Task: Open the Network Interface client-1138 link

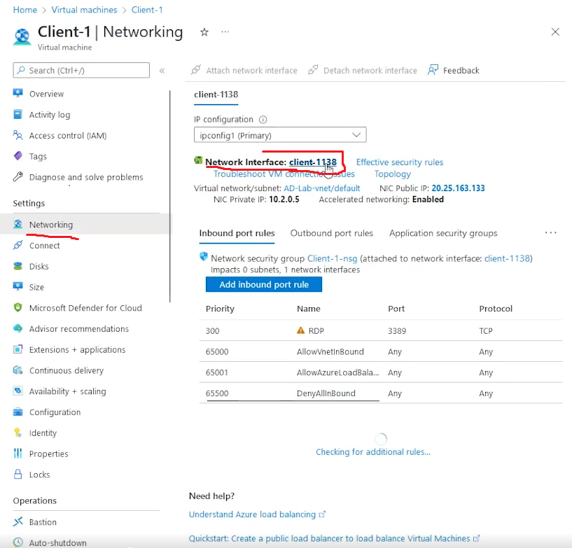Action: (313, 162)
